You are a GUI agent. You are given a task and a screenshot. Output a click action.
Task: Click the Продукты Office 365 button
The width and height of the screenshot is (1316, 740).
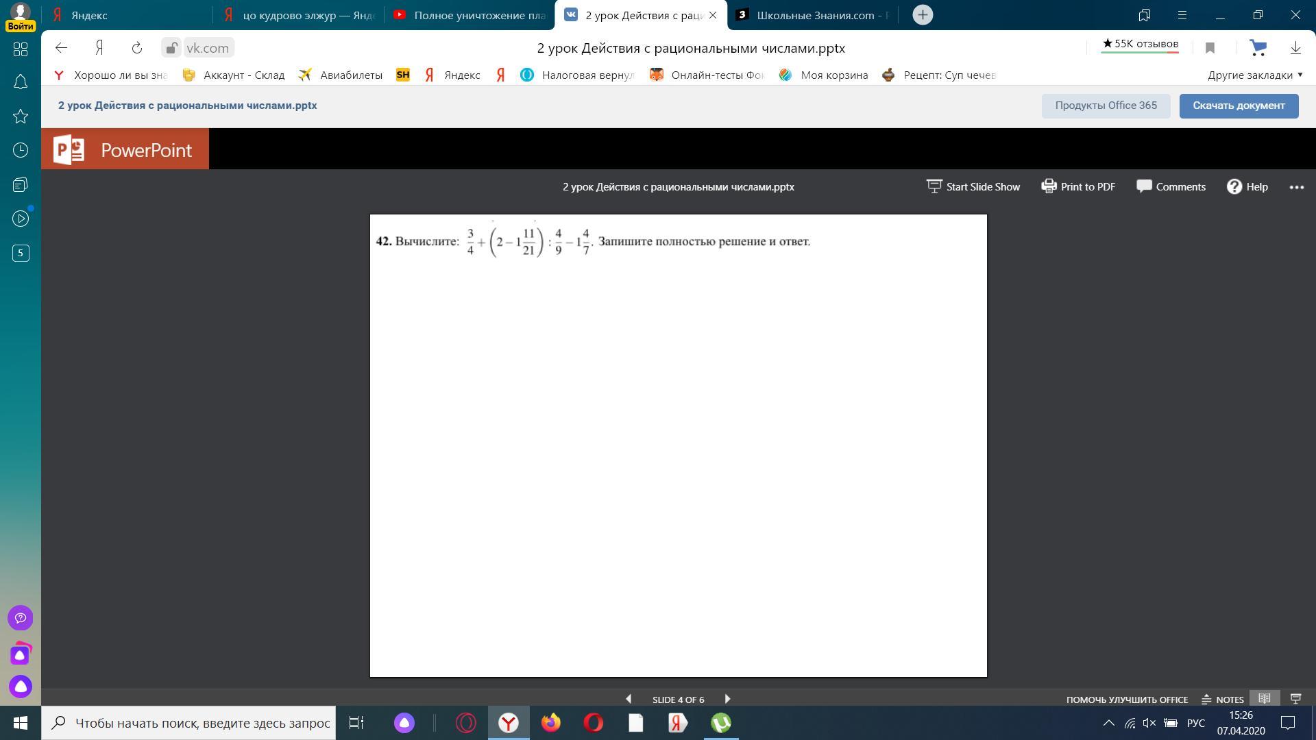pos(1106,106)
